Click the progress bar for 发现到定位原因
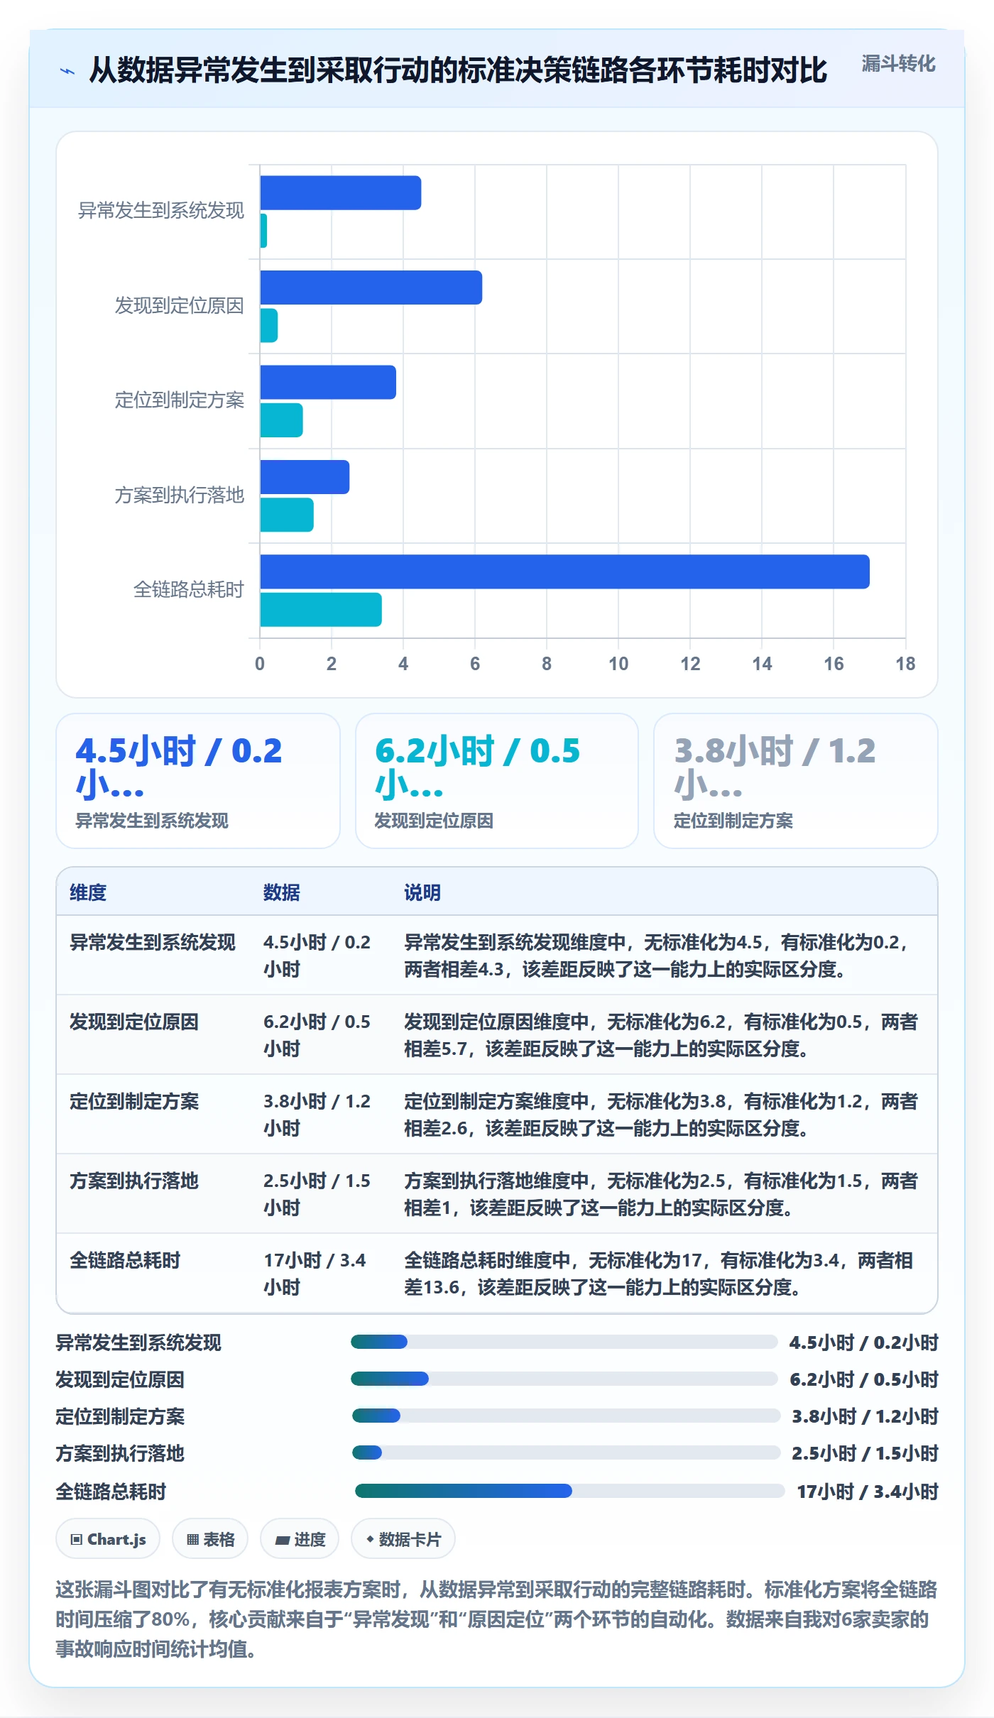 click(564, 1379)
